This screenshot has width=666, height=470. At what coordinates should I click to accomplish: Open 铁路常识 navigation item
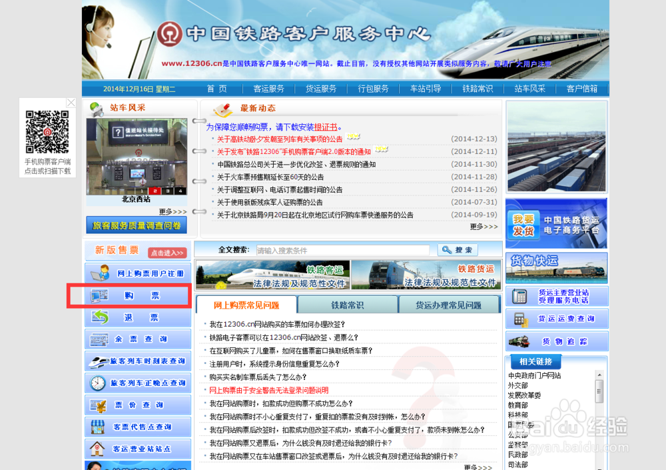[478, 89]
